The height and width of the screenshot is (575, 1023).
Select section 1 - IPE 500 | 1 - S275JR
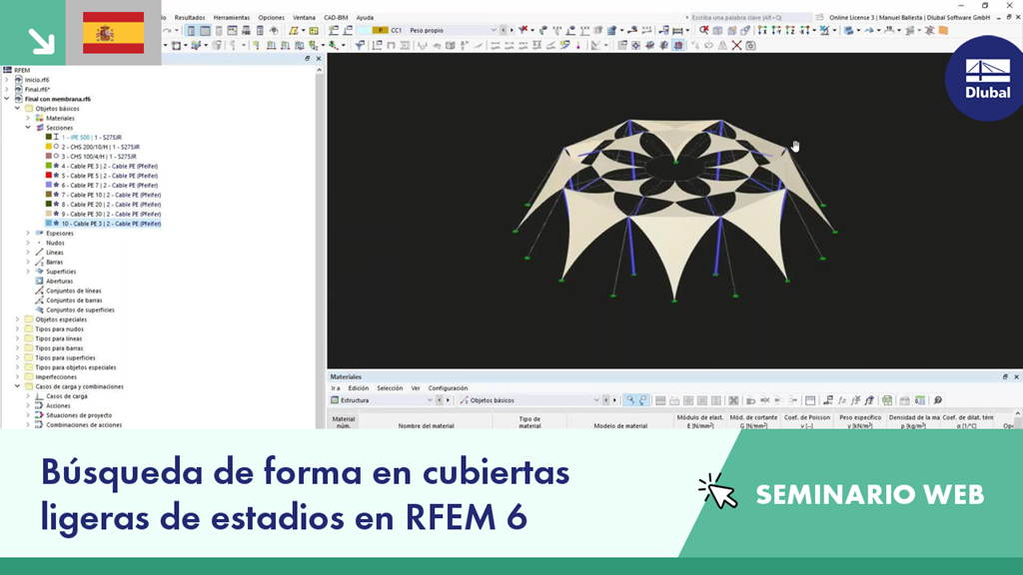pyautogui.click(x=91, y=138)
